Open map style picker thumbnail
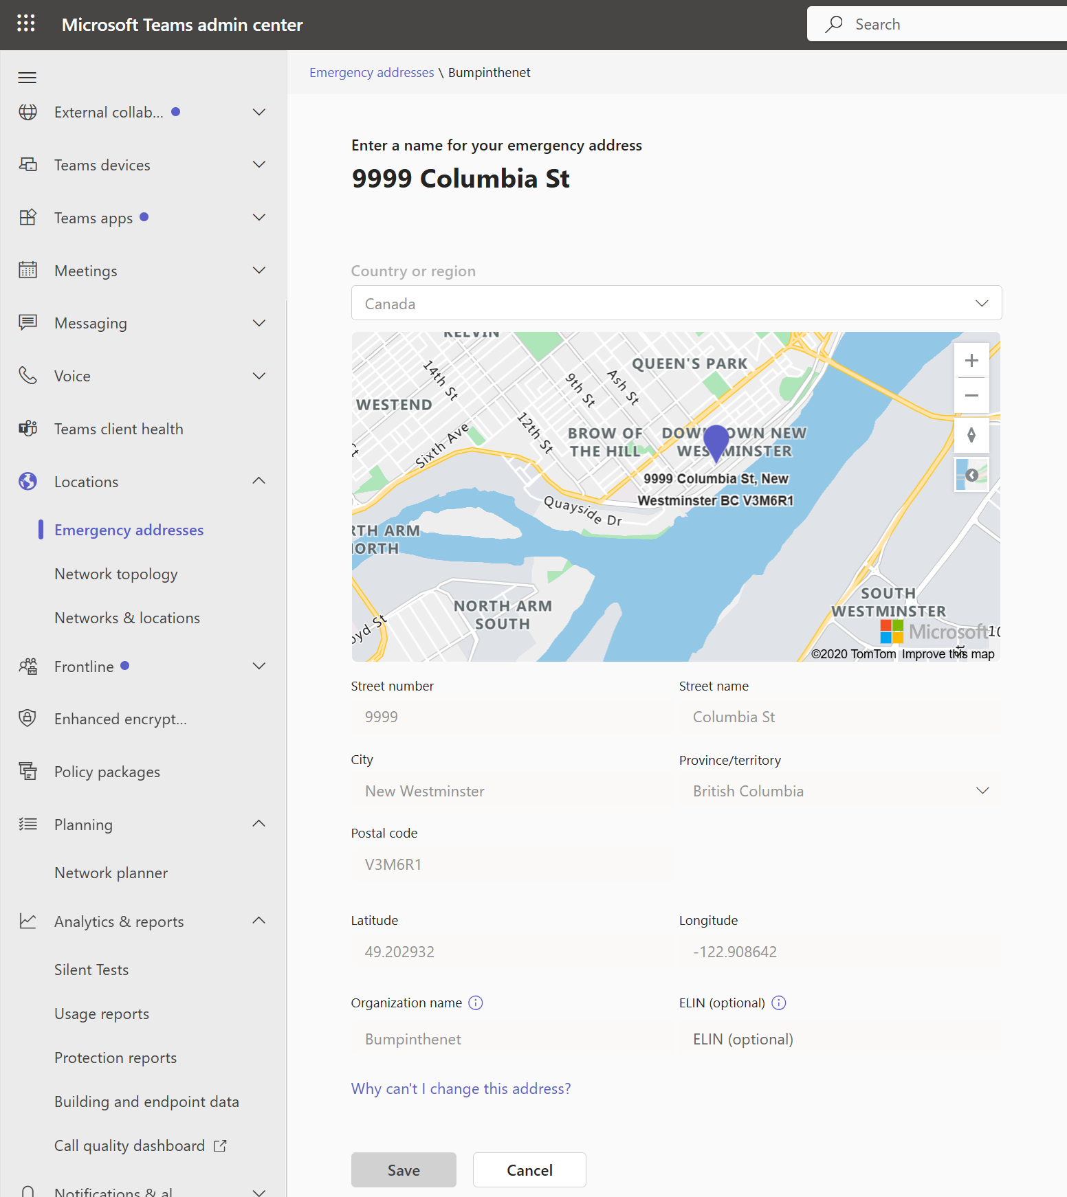Image resolution: width=1067 pixels, height=1197 pixels. point(971,475)
